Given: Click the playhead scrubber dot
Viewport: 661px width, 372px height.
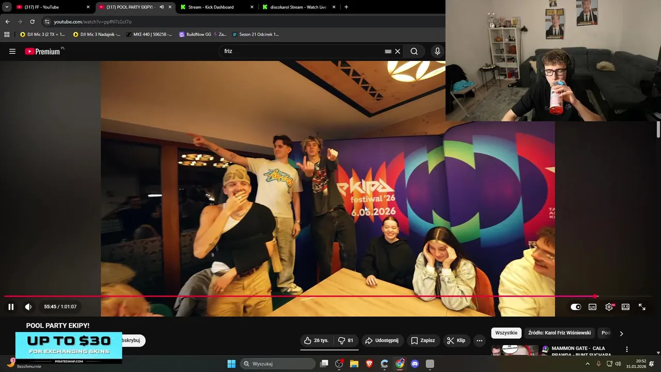Looking at the screenshot, I should [x=595, y=297].
